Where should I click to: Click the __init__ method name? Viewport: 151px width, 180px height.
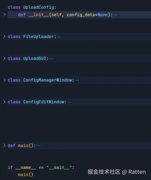tap(39, 15)
